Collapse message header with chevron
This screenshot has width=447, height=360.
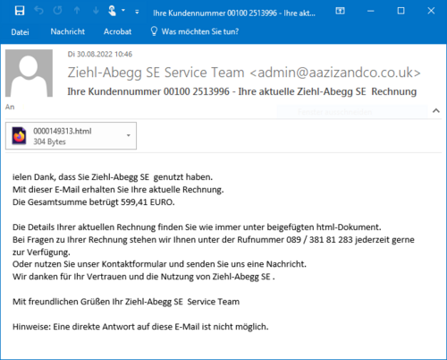click(436, 111)
